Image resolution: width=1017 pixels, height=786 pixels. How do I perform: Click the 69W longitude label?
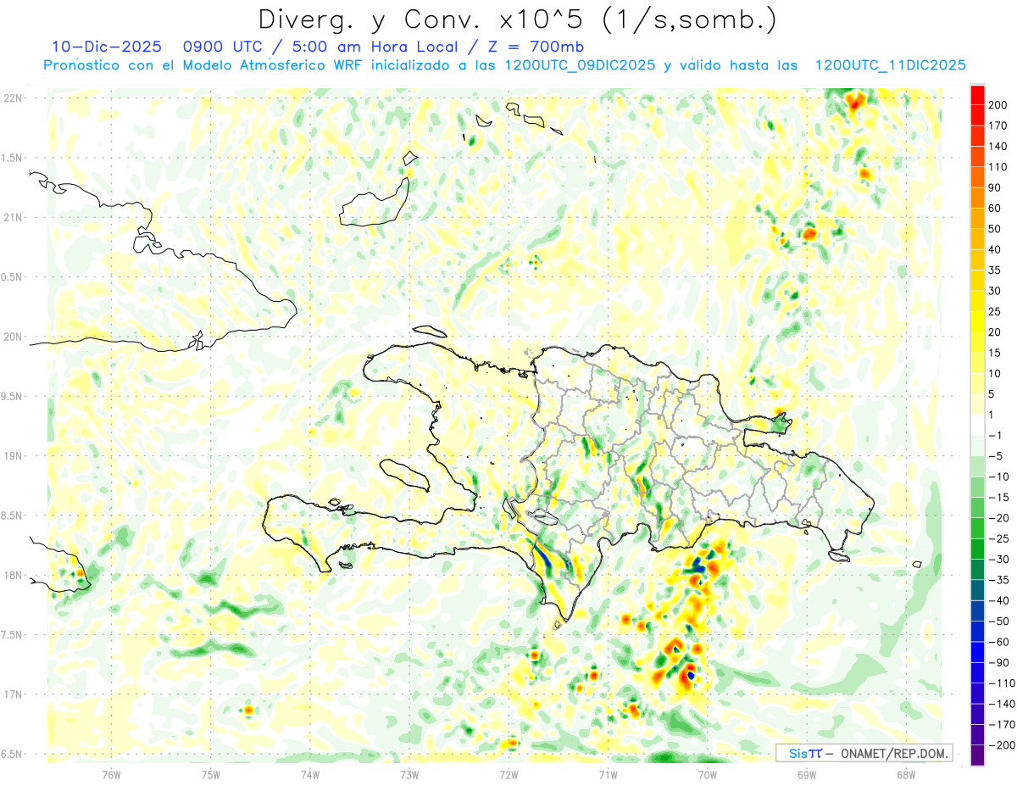pos(806,774)
